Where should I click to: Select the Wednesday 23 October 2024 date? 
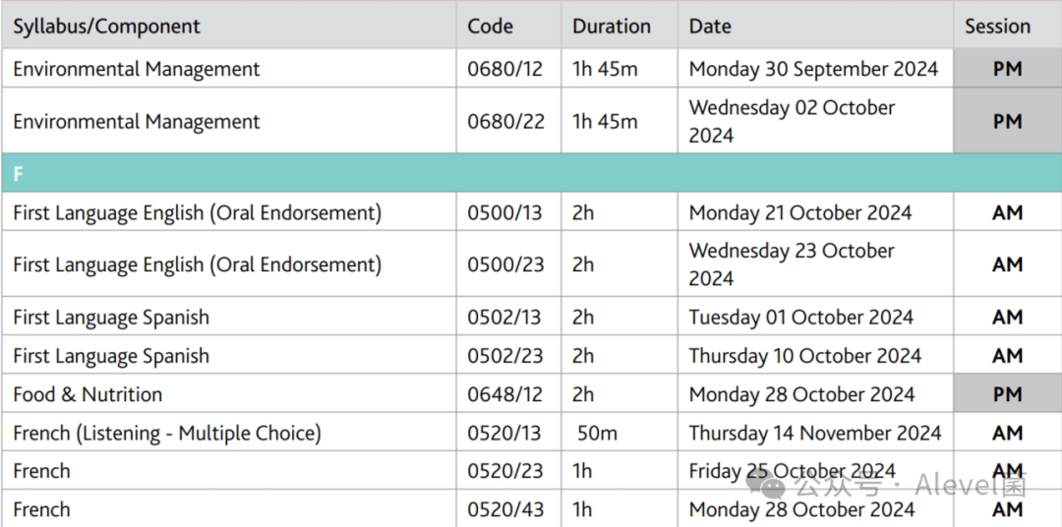click(x=792, y=264)
